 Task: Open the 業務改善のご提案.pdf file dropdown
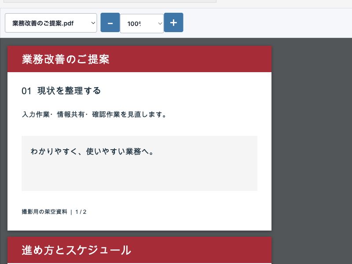[51, 23]
